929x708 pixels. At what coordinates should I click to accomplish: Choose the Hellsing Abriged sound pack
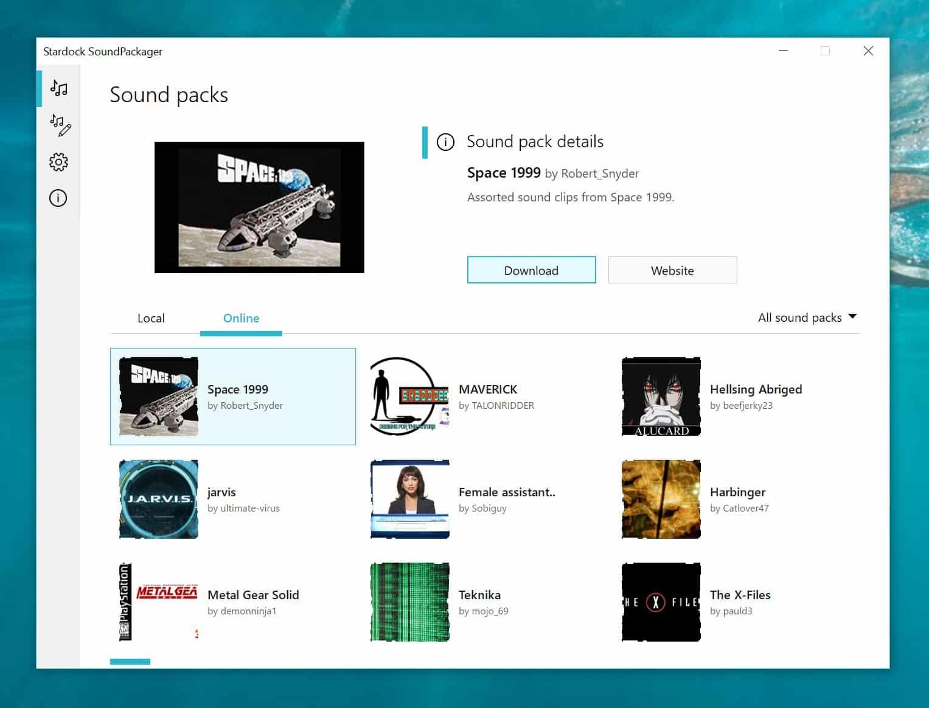click(x=756, y=390)
